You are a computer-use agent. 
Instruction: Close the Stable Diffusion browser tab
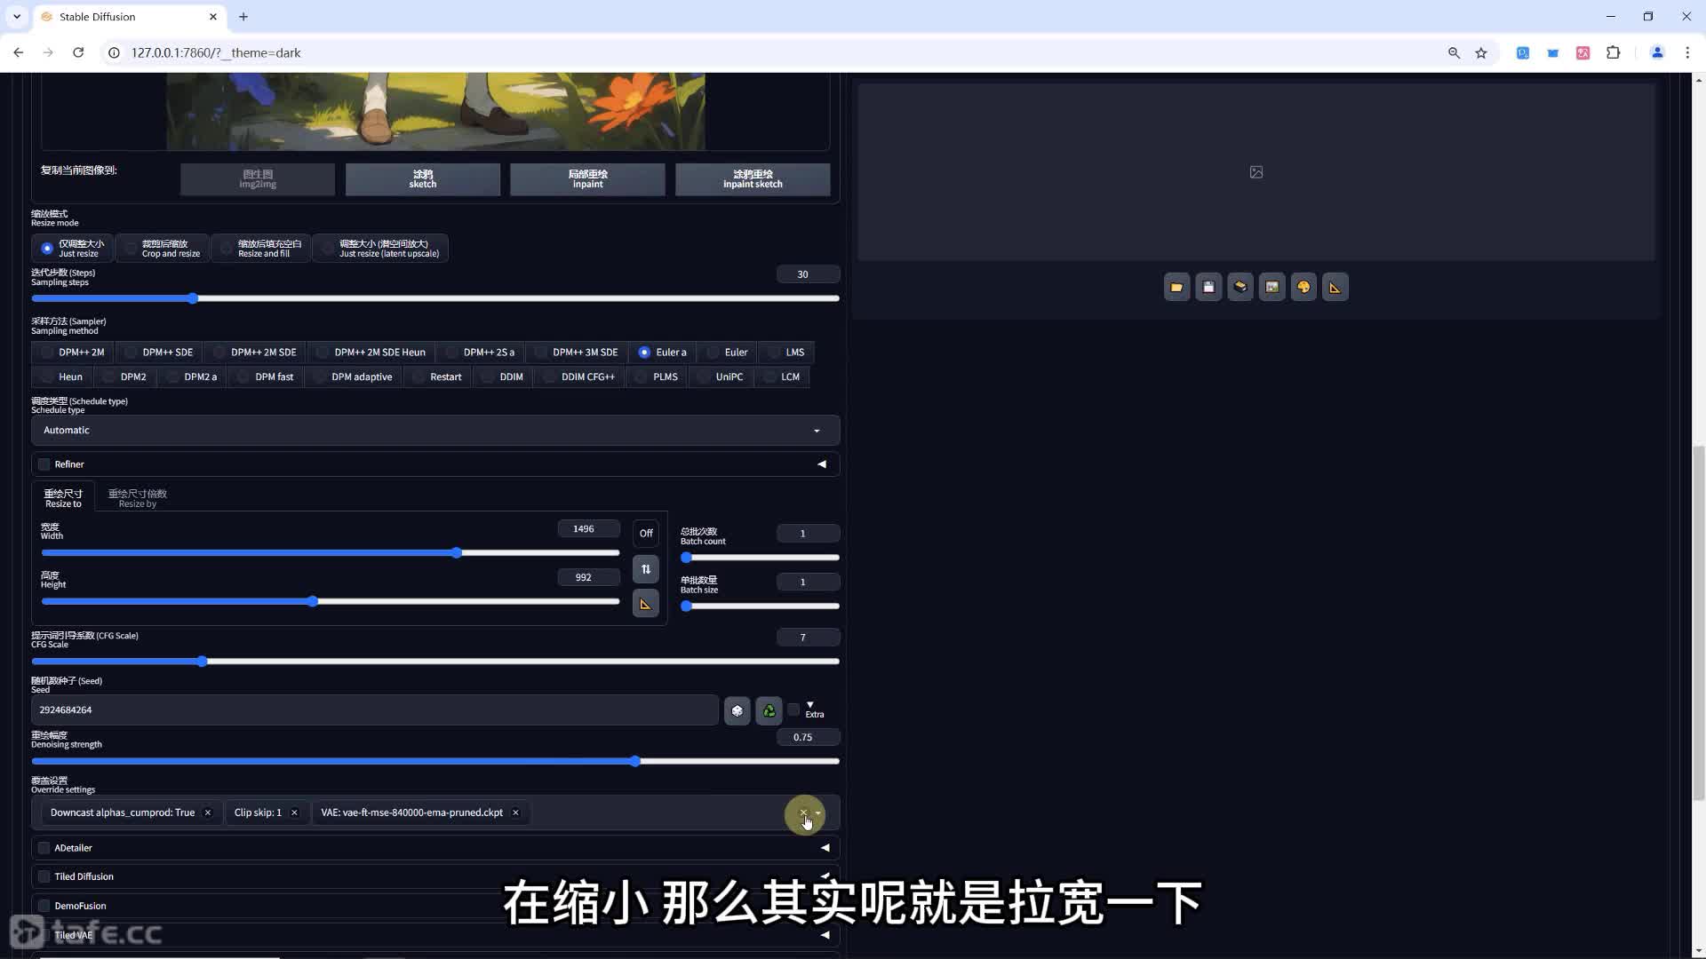[x=213, y=16]
